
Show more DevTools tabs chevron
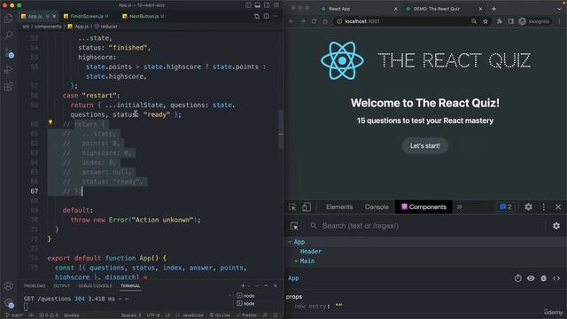click(x=459, y=206)
